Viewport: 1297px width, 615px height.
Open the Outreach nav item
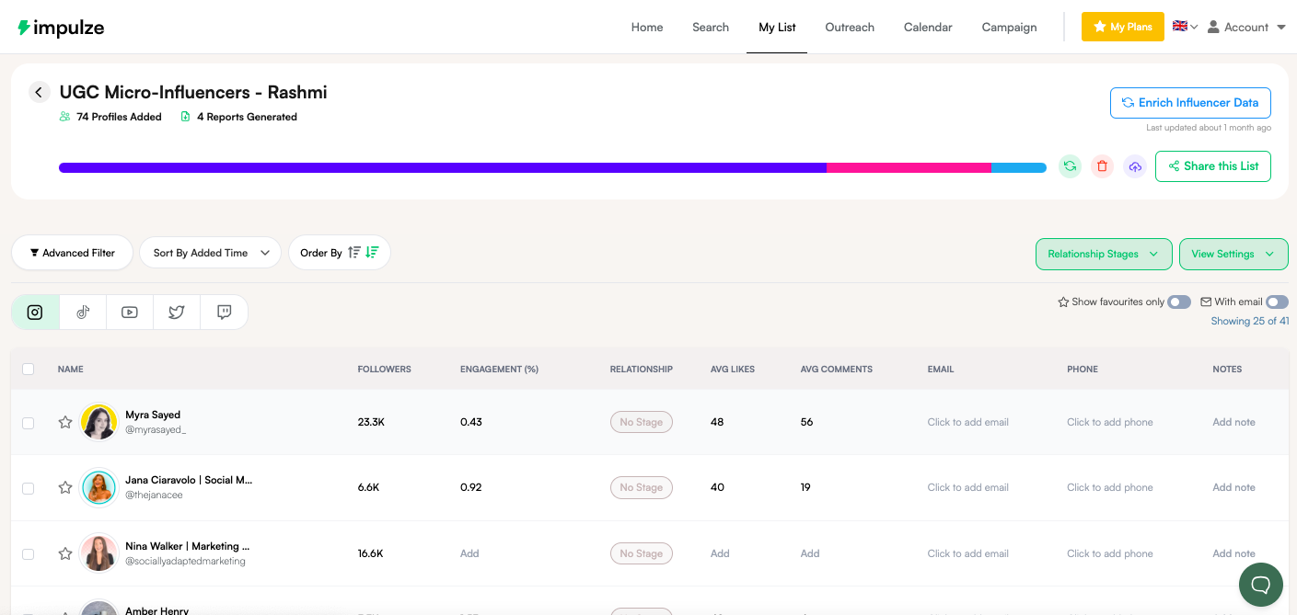click(850, 27)
